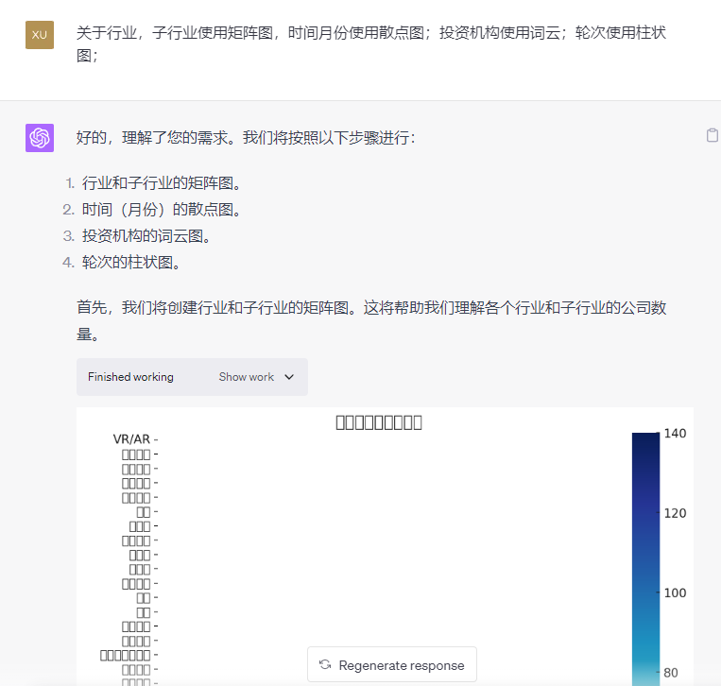Click the user message starting with 关于行业

(371, 44)
